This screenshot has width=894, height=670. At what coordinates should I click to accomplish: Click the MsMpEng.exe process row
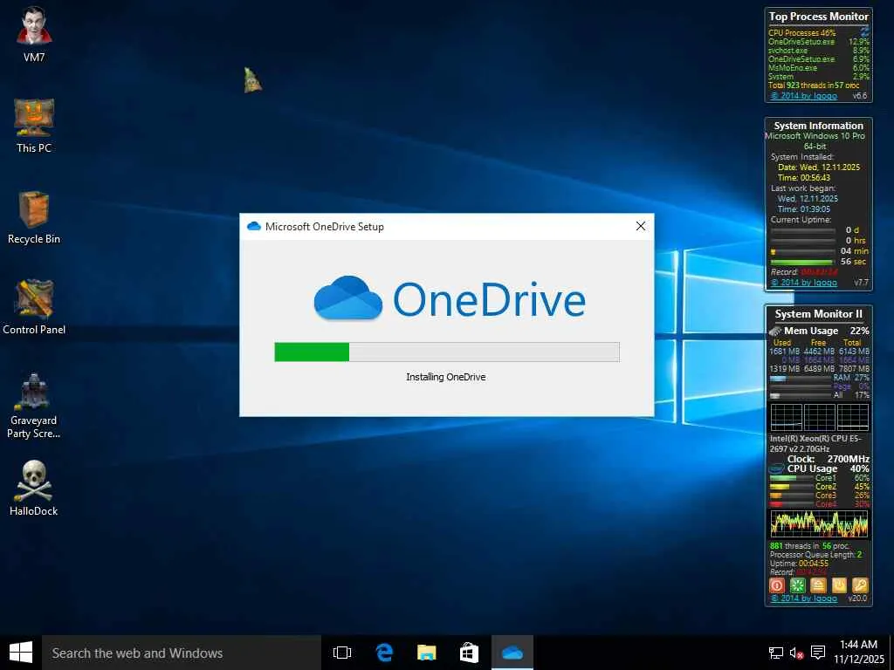pyautogui.click(x=819, y=68)
